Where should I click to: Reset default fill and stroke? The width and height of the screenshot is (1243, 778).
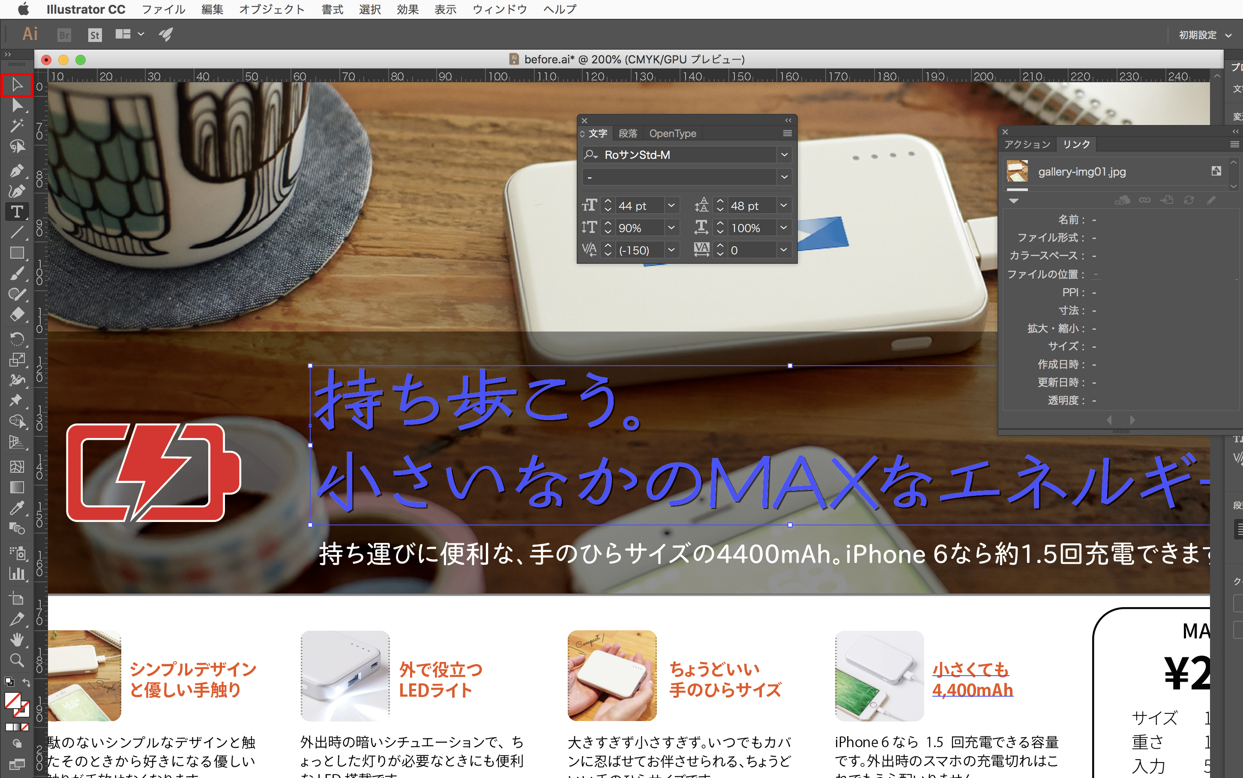[x=9, y=682]
